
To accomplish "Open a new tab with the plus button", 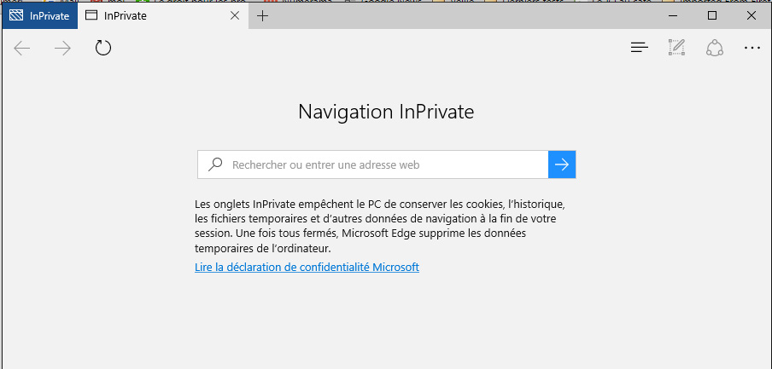I will click(x=263, y=15).
